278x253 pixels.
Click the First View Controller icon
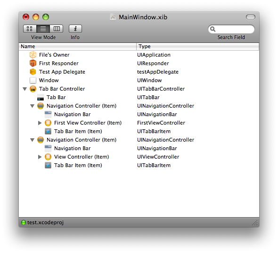48,123
